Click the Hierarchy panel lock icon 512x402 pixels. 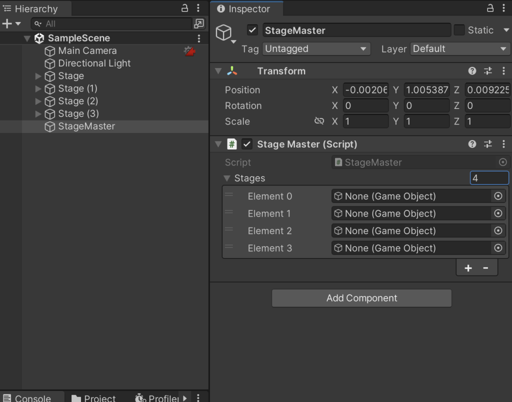pyautogui.click(x=184, y=8)
